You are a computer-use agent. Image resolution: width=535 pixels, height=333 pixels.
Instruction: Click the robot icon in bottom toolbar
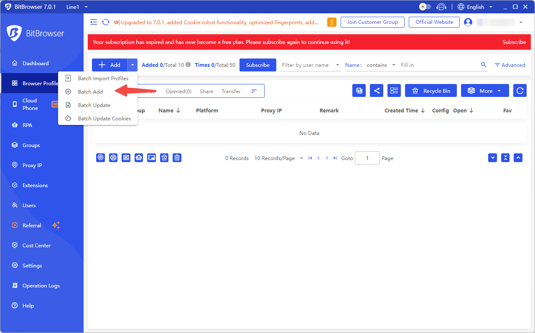coord(139,158)
